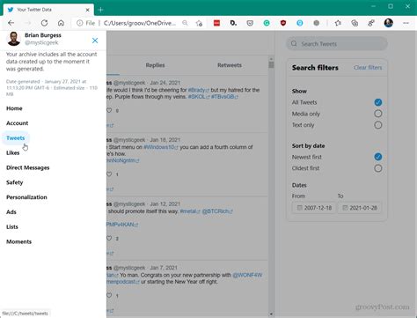Image resolution: width=417 pixels, height=318 pixels.
Task: Select Media only radio option
Action: 378,114
